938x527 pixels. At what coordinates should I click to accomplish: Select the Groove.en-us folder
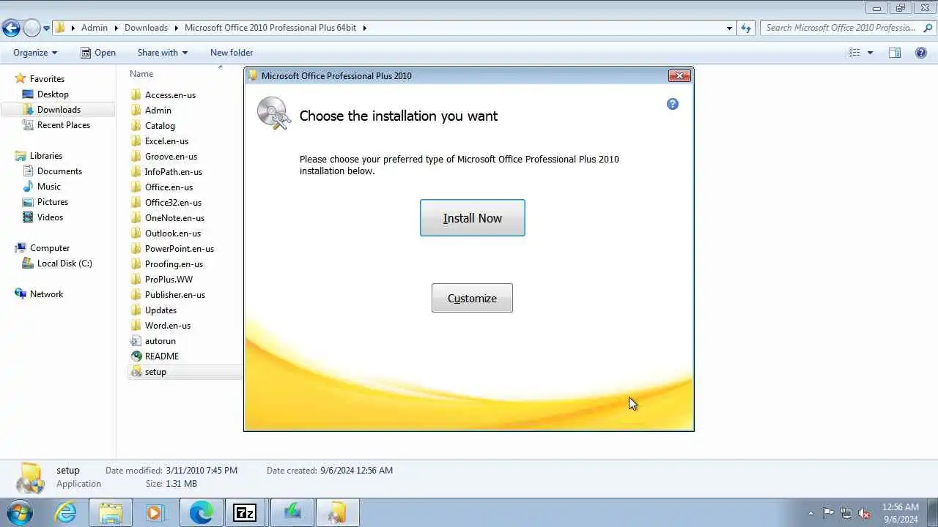[x=171, y=157]
